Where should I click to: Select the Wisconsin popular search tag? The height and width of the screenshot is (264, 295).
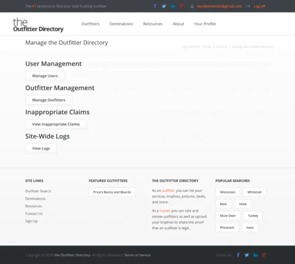(x=228, y=192)
